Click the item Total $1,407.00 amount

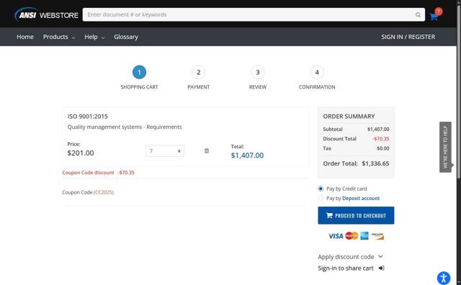pyautogui.click(x=247, y=155)
